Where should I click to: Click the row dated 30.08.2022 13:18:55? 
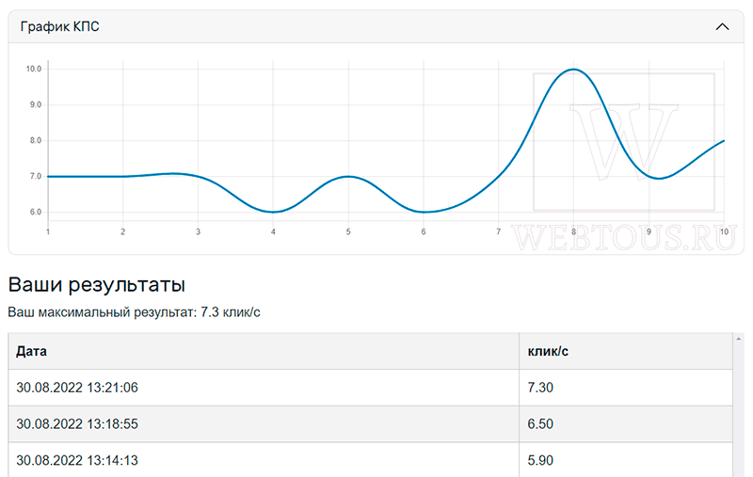click(x=370, y=424)
